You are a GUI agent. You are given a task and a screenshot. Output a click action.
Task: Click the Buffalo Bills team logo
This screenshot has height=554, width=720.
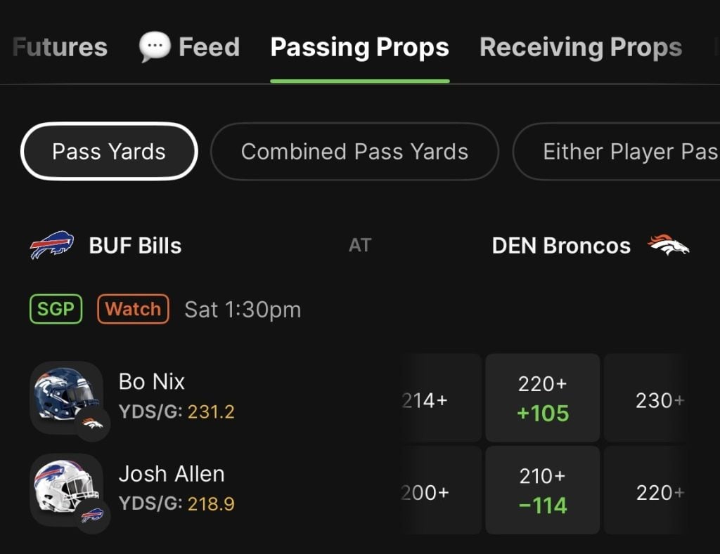[53, 245]
